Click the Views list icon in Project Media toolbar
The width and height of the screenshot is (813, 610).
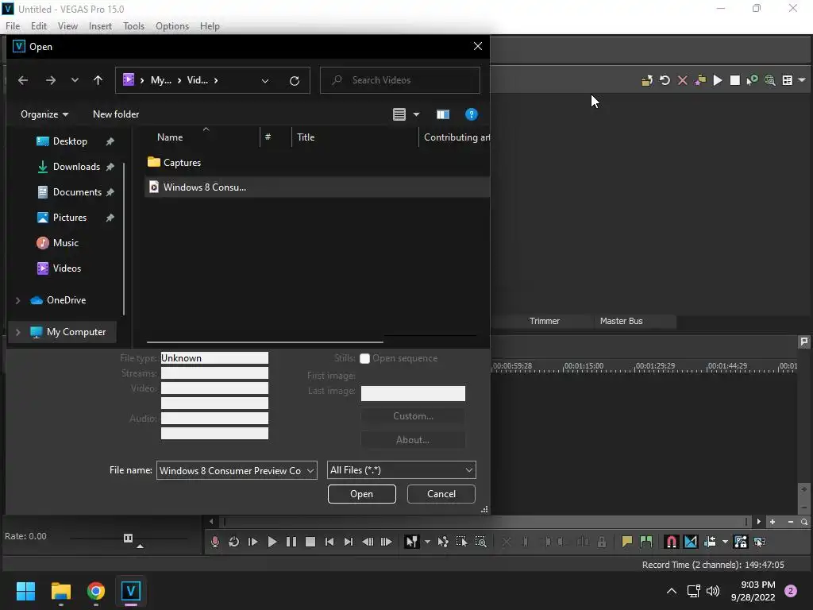(x=787, y=80)
